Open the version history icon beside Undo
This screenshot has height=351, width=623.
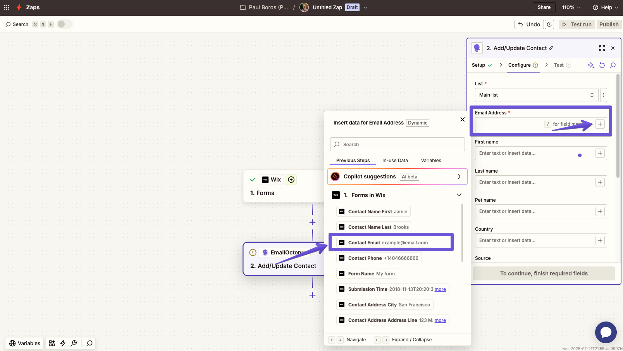coord(549,24)
